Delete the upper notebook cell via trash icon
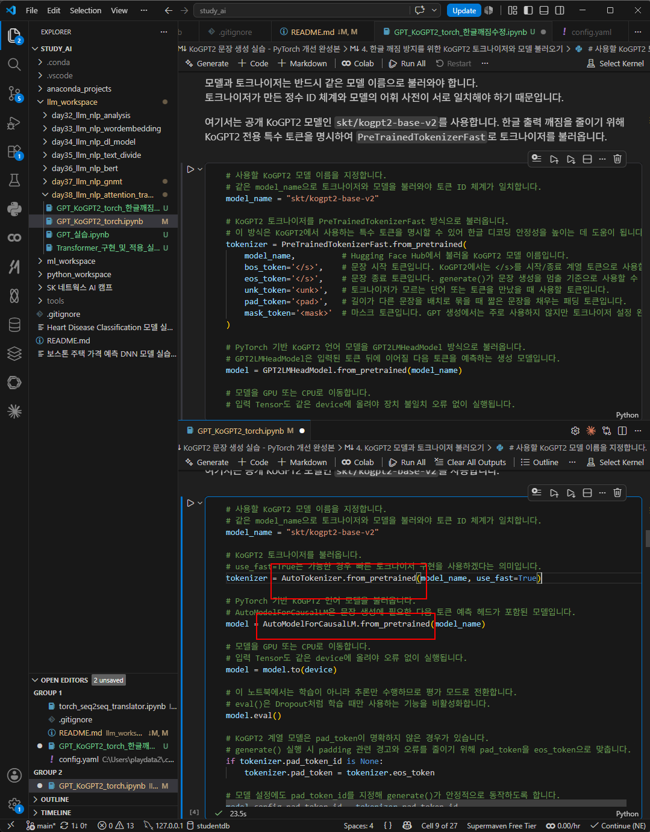650x832 pixels. pos(617,159)
